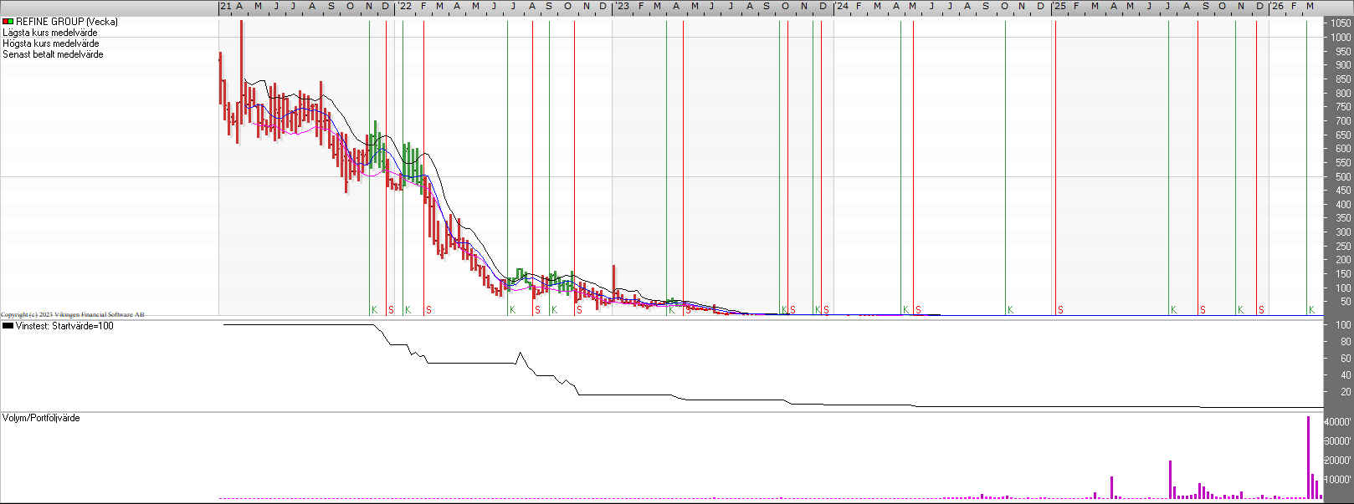Click the Volym/Portföljvärde panel title
The width and height of the screenshot is (1354, 504).
click(x=41, y=418)
